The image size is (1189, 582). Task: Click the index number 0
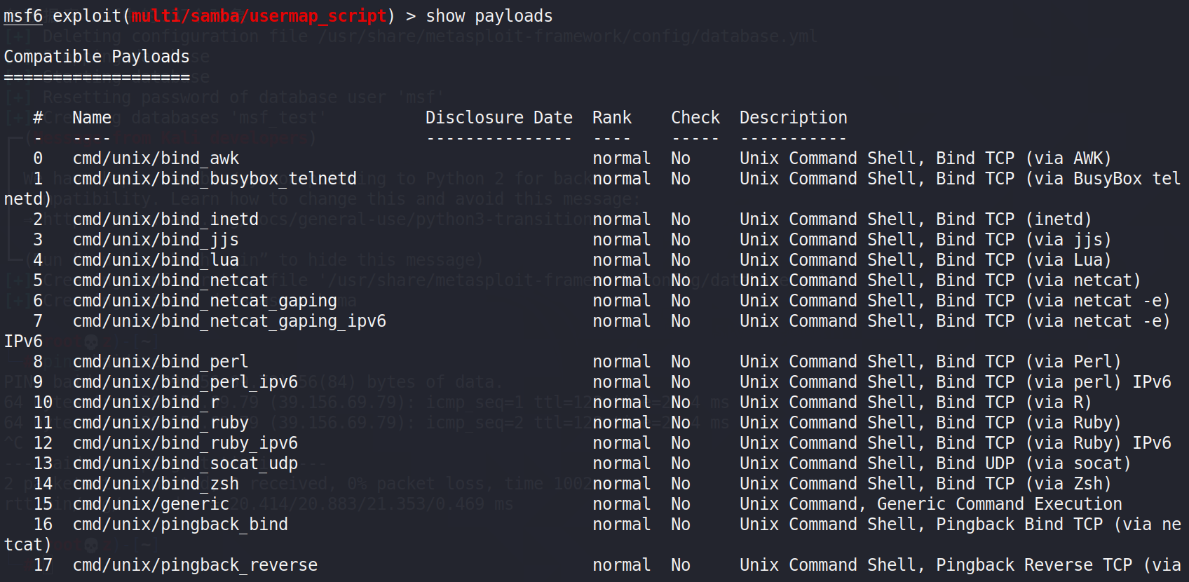coord(38,158)
